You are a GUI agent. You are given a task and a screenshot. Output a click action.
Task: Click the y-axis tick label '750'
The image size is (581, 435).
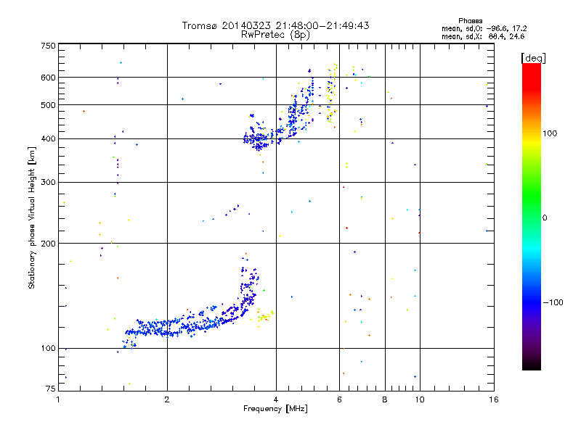(x=48, y=46)
